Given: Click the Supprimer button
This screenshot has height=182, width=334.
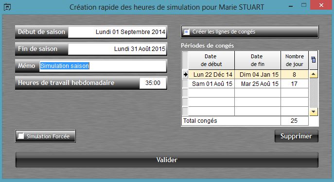Looking at the screenshot, I should point(296,136).
